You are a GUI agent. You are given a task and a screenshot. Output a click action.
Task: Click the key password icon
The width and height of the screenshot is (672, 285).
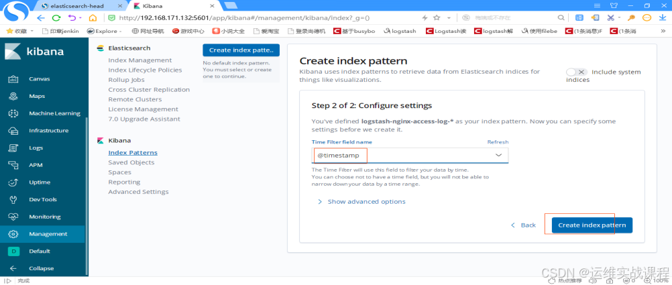pos(631,18)
